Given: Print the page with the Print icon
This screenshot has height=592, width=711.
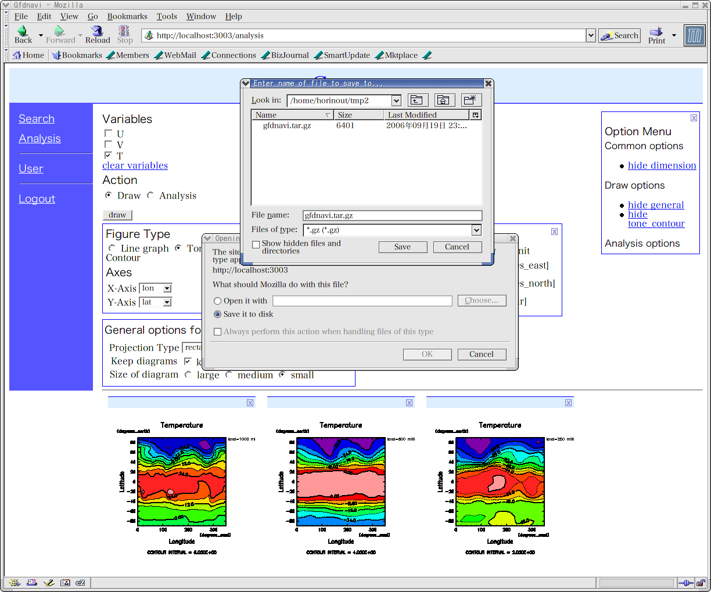Looking at the screenshot, I should pyautogui.click(x=656, y=35).
